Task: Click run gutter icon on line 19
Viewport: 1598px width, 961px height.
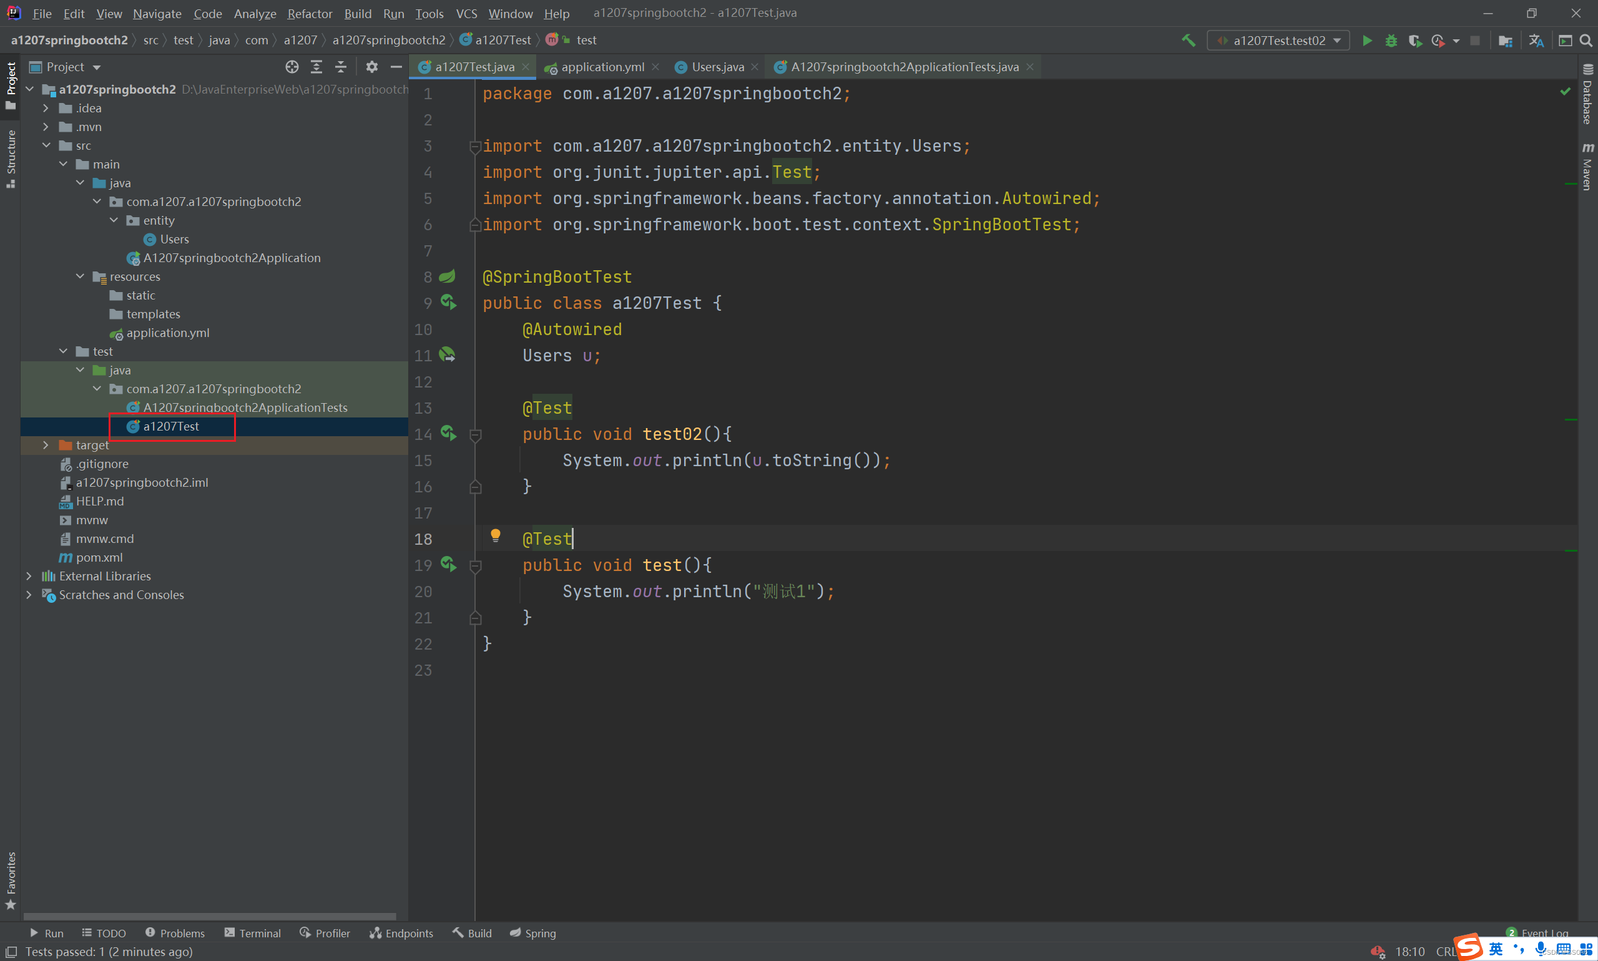Action: [x=448, y=564]
